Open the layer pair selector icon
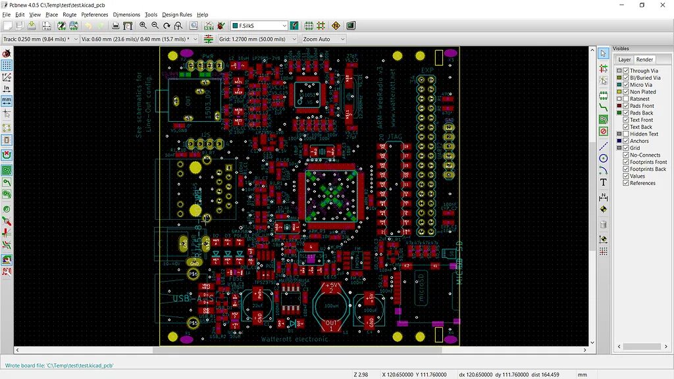The height and width of the screenshot is (379, 674). click(294, 26)
